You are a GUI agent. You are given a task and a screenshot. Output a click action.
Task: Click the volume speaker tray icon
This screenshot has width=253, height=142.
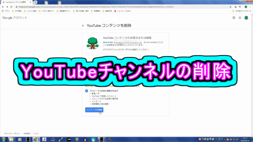[x=237, y=139]
